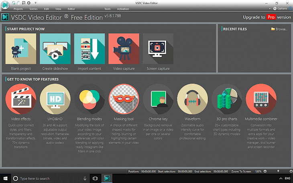Click the Type here to search box
The width and height of the screenshot is (293, 183).
tap(51, 179)
